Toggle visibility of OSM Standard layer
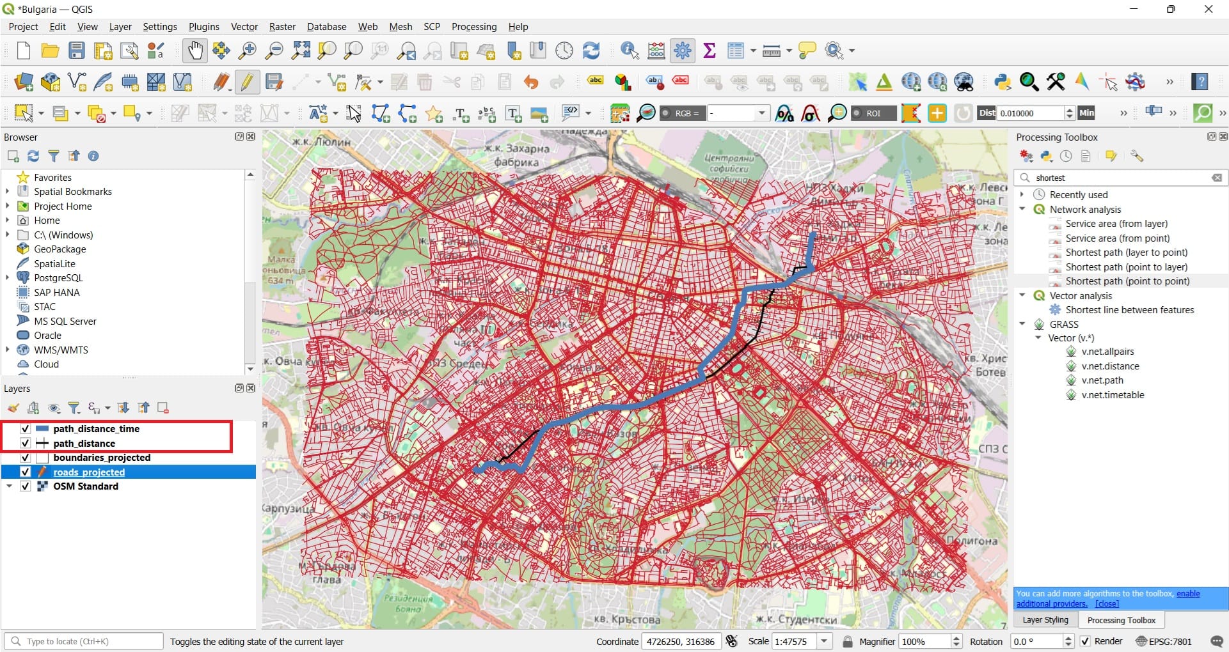The image size is (1229, 652). pyautogui.click(x=26, y=486)
